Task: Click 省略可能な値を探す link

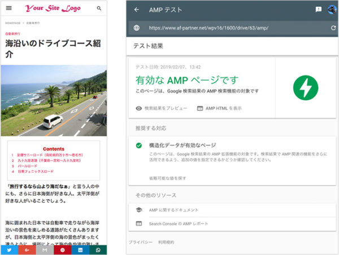Action: 168,178
